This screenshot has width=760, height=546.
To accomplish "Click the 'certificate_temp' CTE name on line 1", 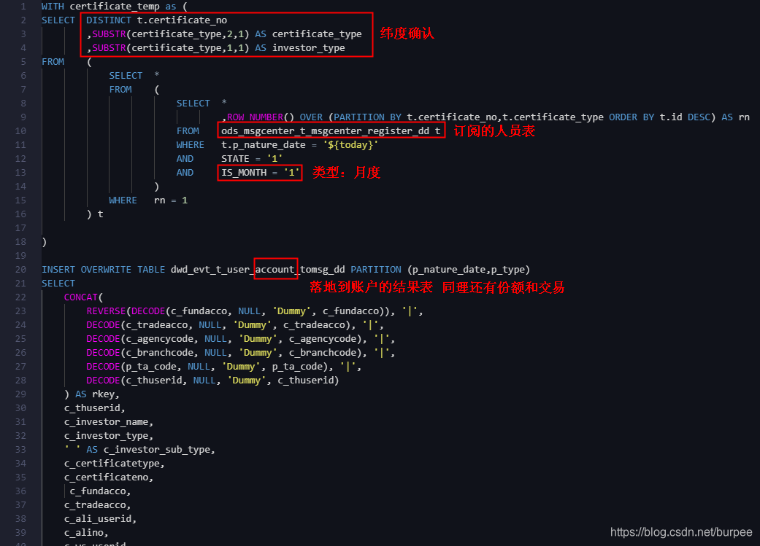I will [115, 7].
